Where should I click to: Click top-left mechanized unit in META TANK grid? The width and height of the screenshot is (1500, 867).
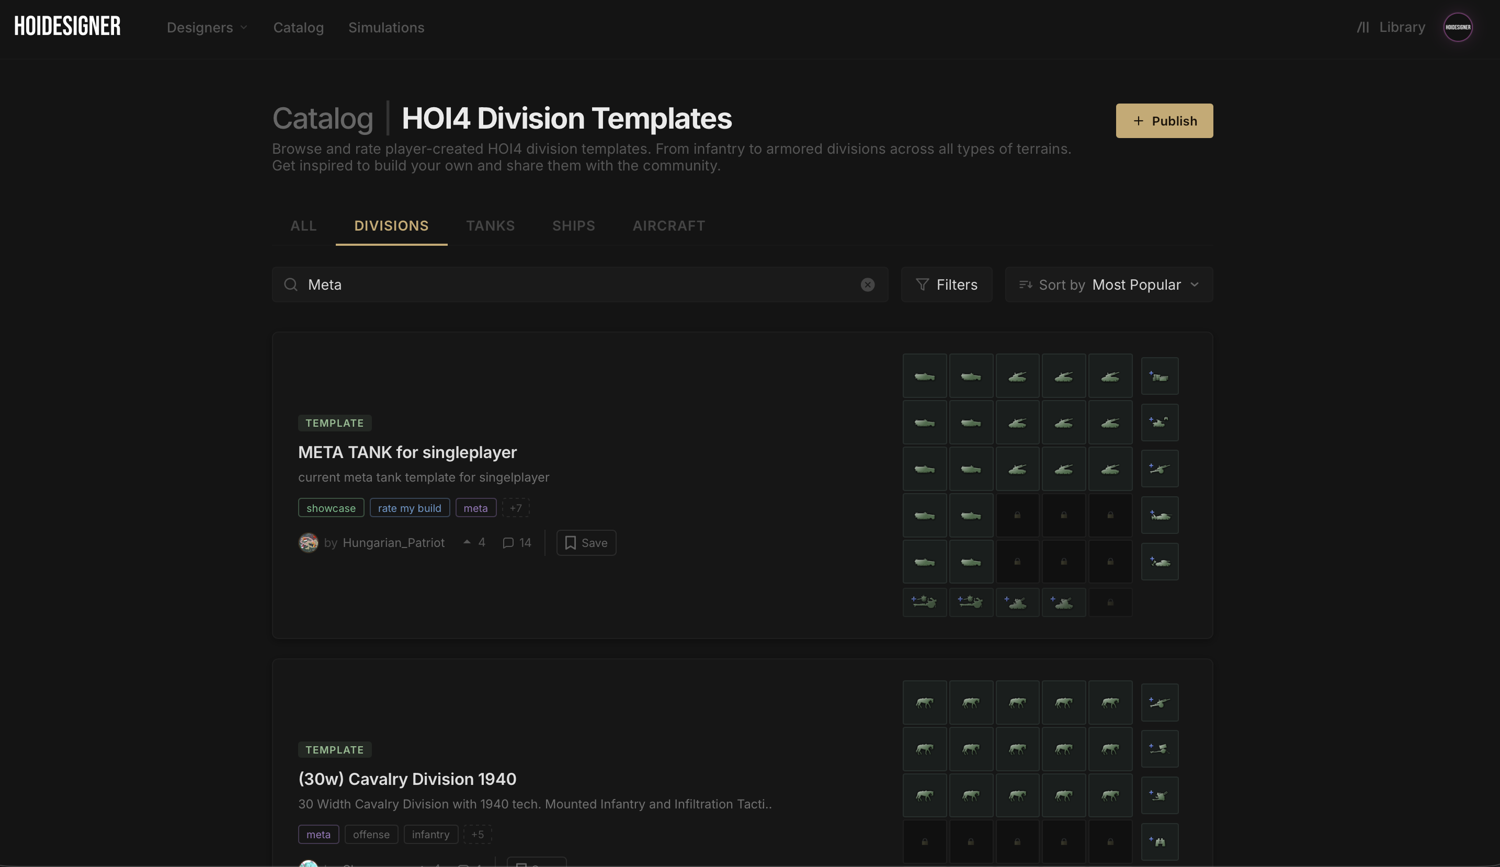924,376
